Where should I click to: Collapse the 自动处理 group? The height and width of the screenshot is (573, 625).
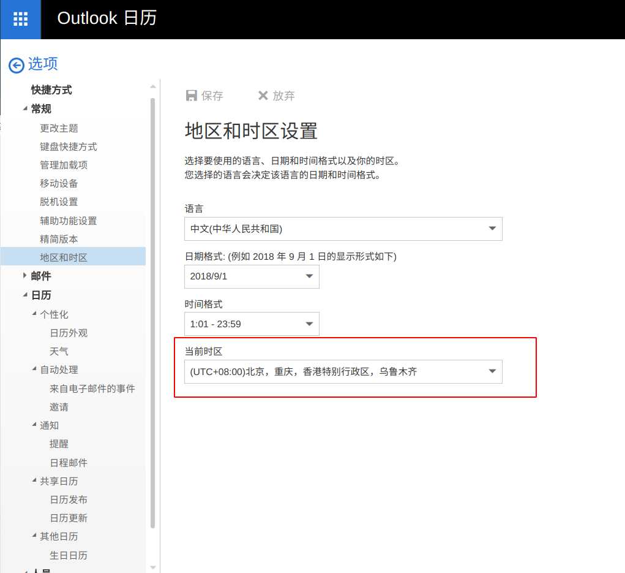35,369
